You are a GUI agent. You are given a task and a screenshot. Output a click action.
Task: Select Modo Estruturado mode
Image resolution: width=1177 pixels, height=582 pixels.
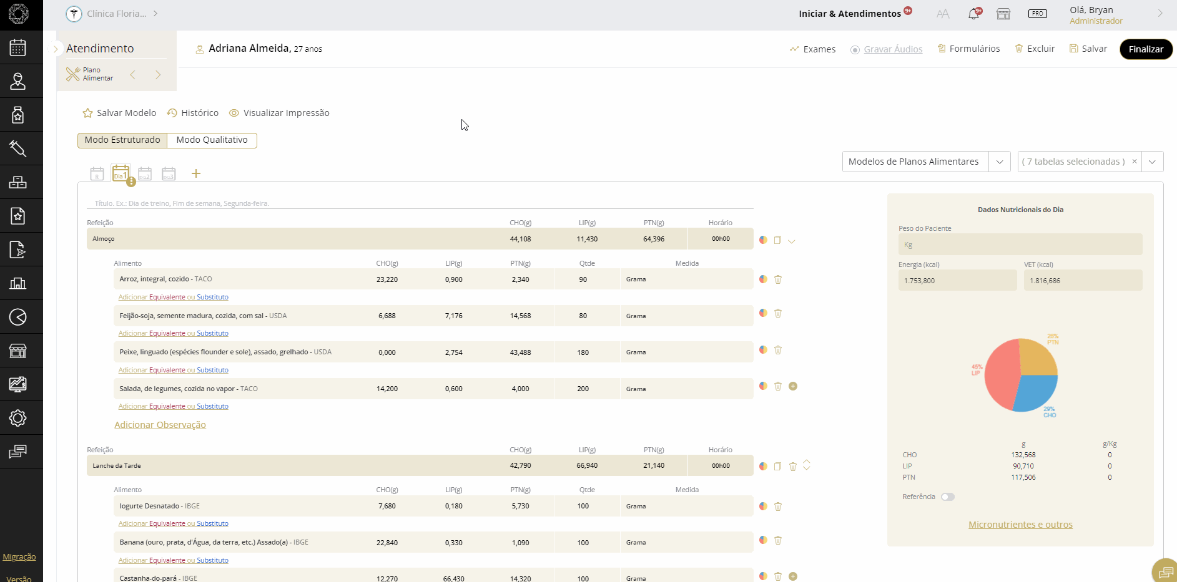tap(122, 140)
